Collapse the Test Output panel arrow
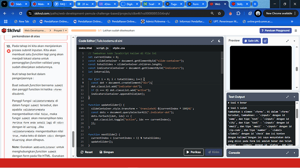300x168 pixels. coord(294,97)
